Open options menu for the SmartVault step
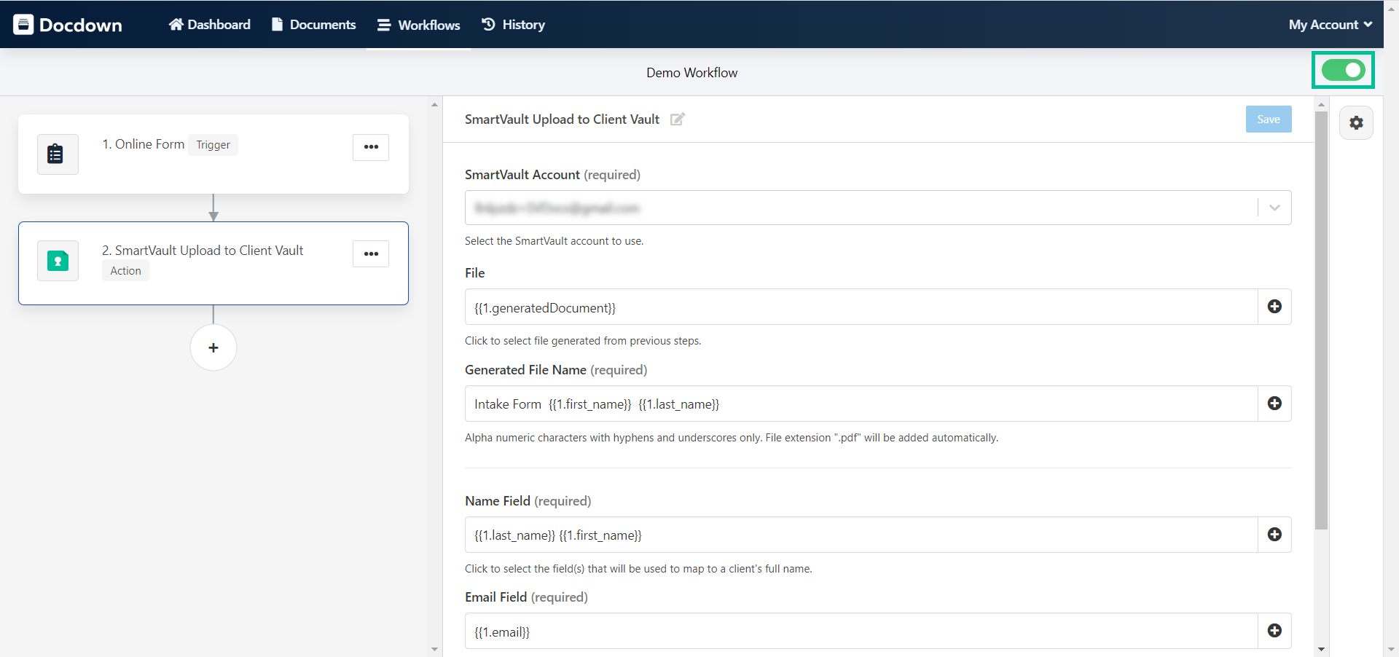 (x=371, y=253)
